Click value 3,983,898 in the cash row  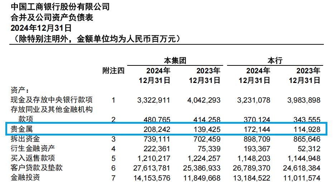tap(304, 100)
